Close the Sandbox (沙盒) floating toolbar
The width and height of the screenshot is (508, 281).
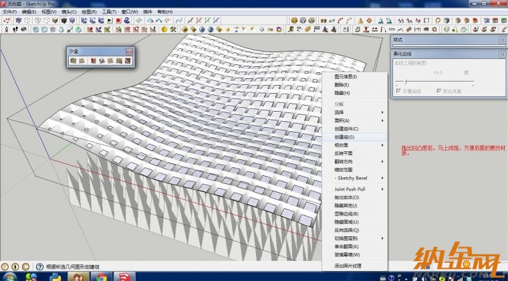pos(128,51)
